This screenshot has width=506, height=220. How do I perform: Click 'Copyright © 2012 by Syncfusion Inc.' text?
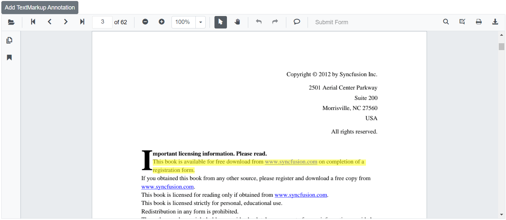[332, 74]
